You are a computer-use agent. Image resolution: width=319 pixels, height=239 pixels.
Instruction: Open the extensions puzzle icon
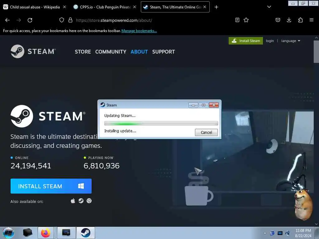tap(300, 20)
